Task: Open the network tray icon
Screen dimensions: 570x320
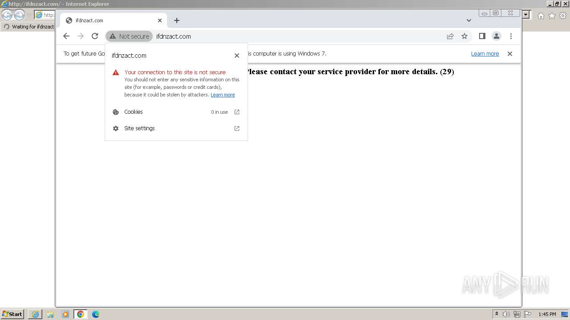Action: [x=517, y=314]
